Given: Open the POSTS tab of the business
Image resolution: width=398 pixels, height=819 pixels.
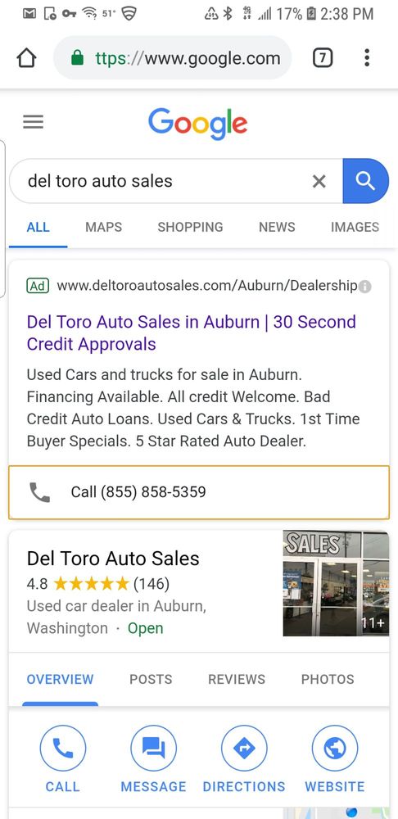Looking at the screenshot, I should 151,679.
